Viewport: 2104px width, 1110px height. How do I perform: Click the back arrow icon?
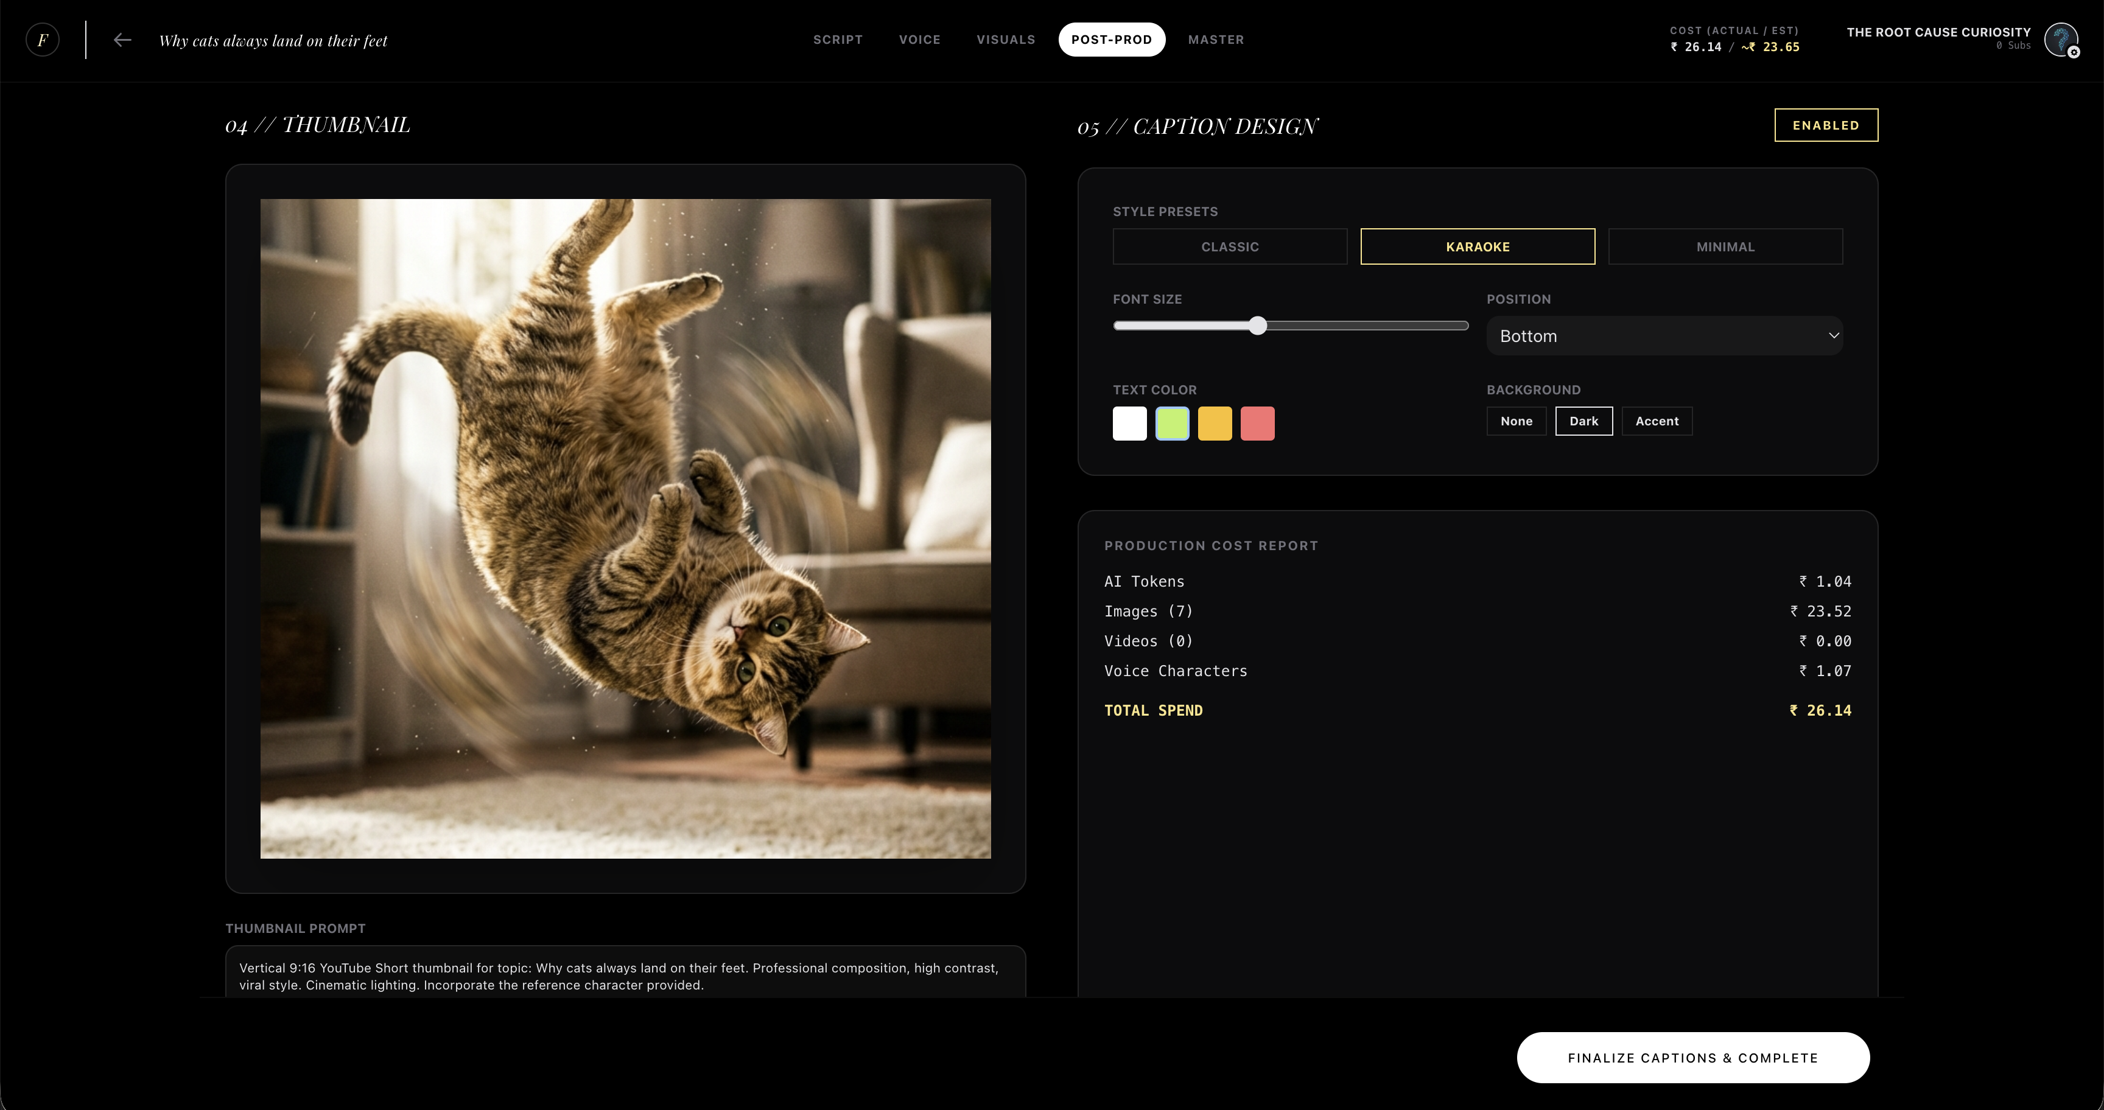[122, 40]
